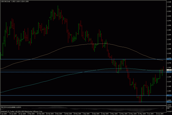Click the 25 Feb 2009 date label
The height and width of the screenshot is (115, 172).
50,114
